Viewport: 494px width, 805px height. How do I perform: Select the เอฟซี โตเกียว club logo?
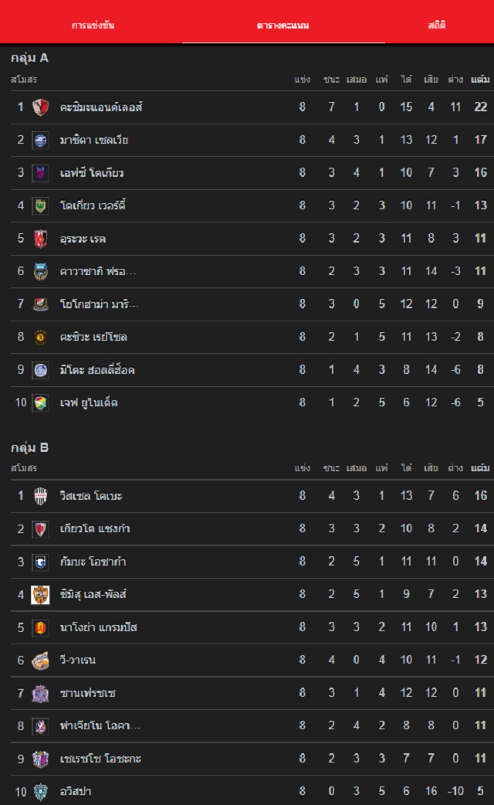coord(41,173)
